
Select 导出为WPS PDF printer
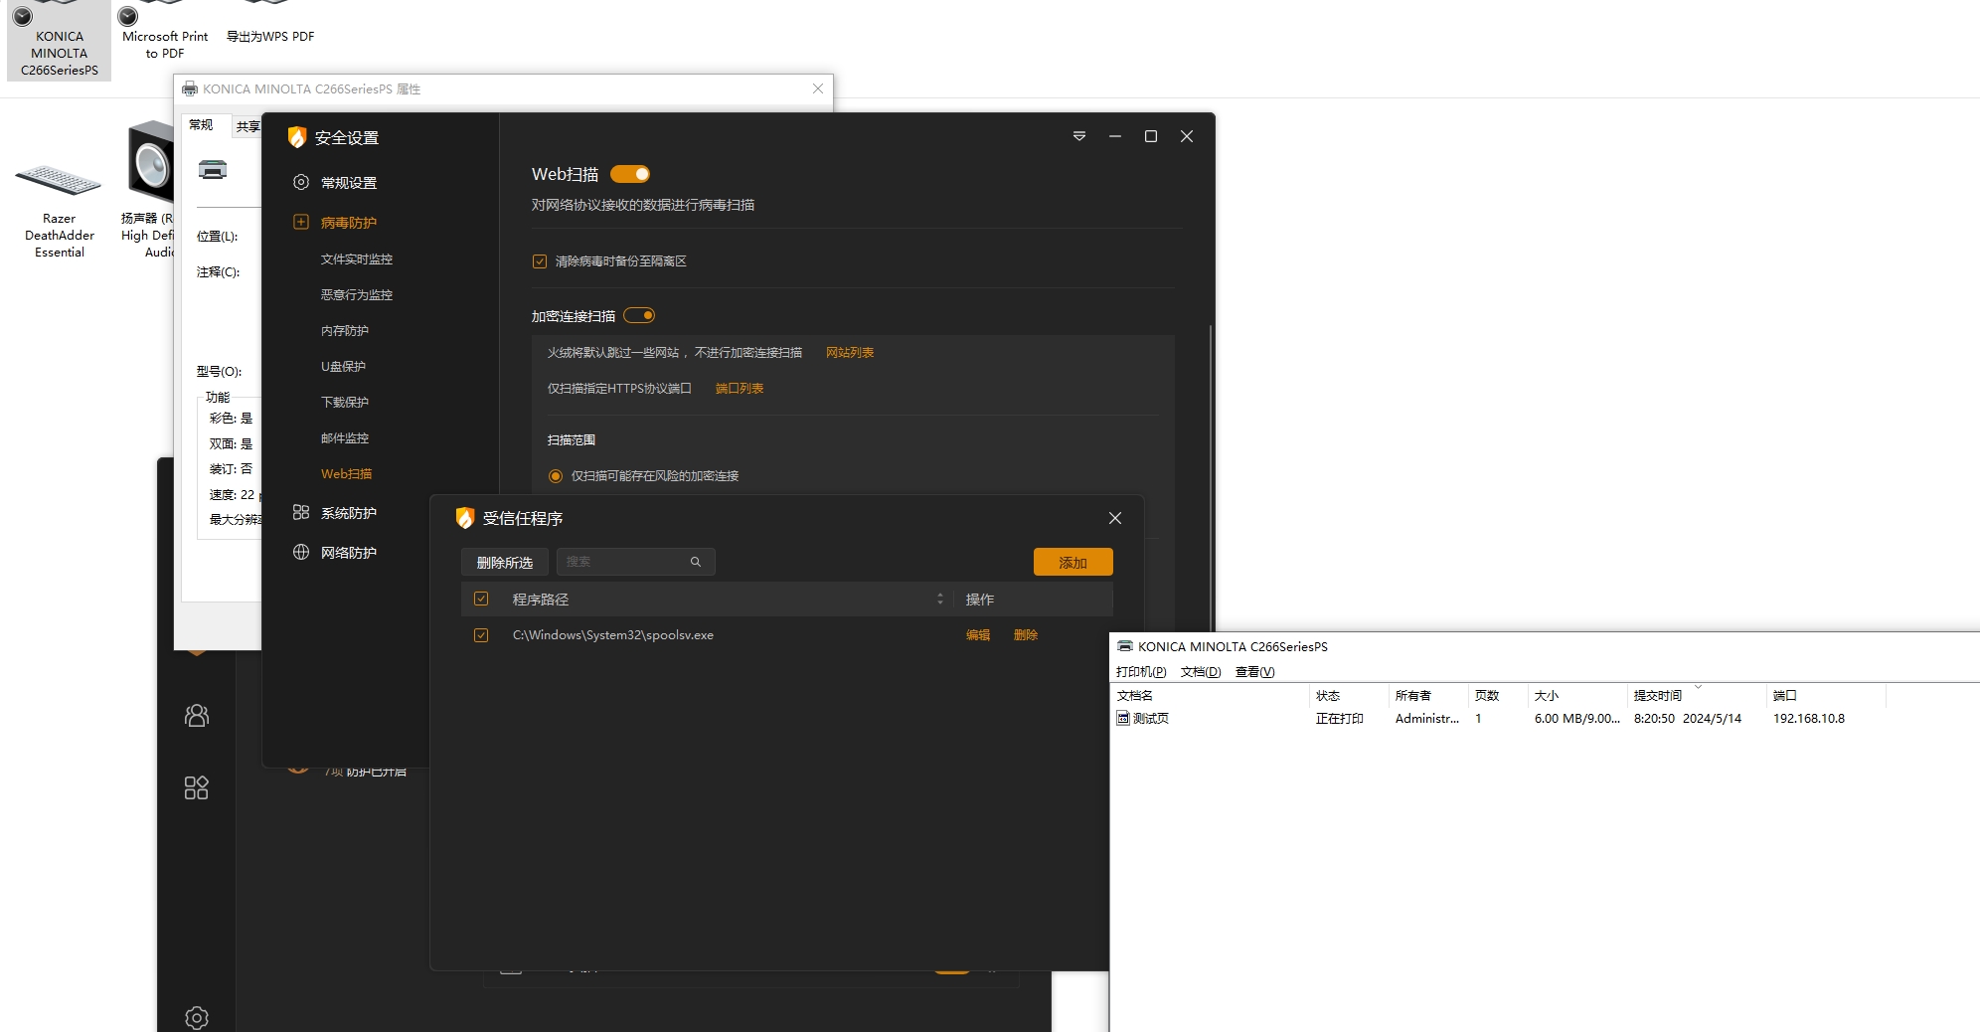pyautogui.click(x=270, y=25)
